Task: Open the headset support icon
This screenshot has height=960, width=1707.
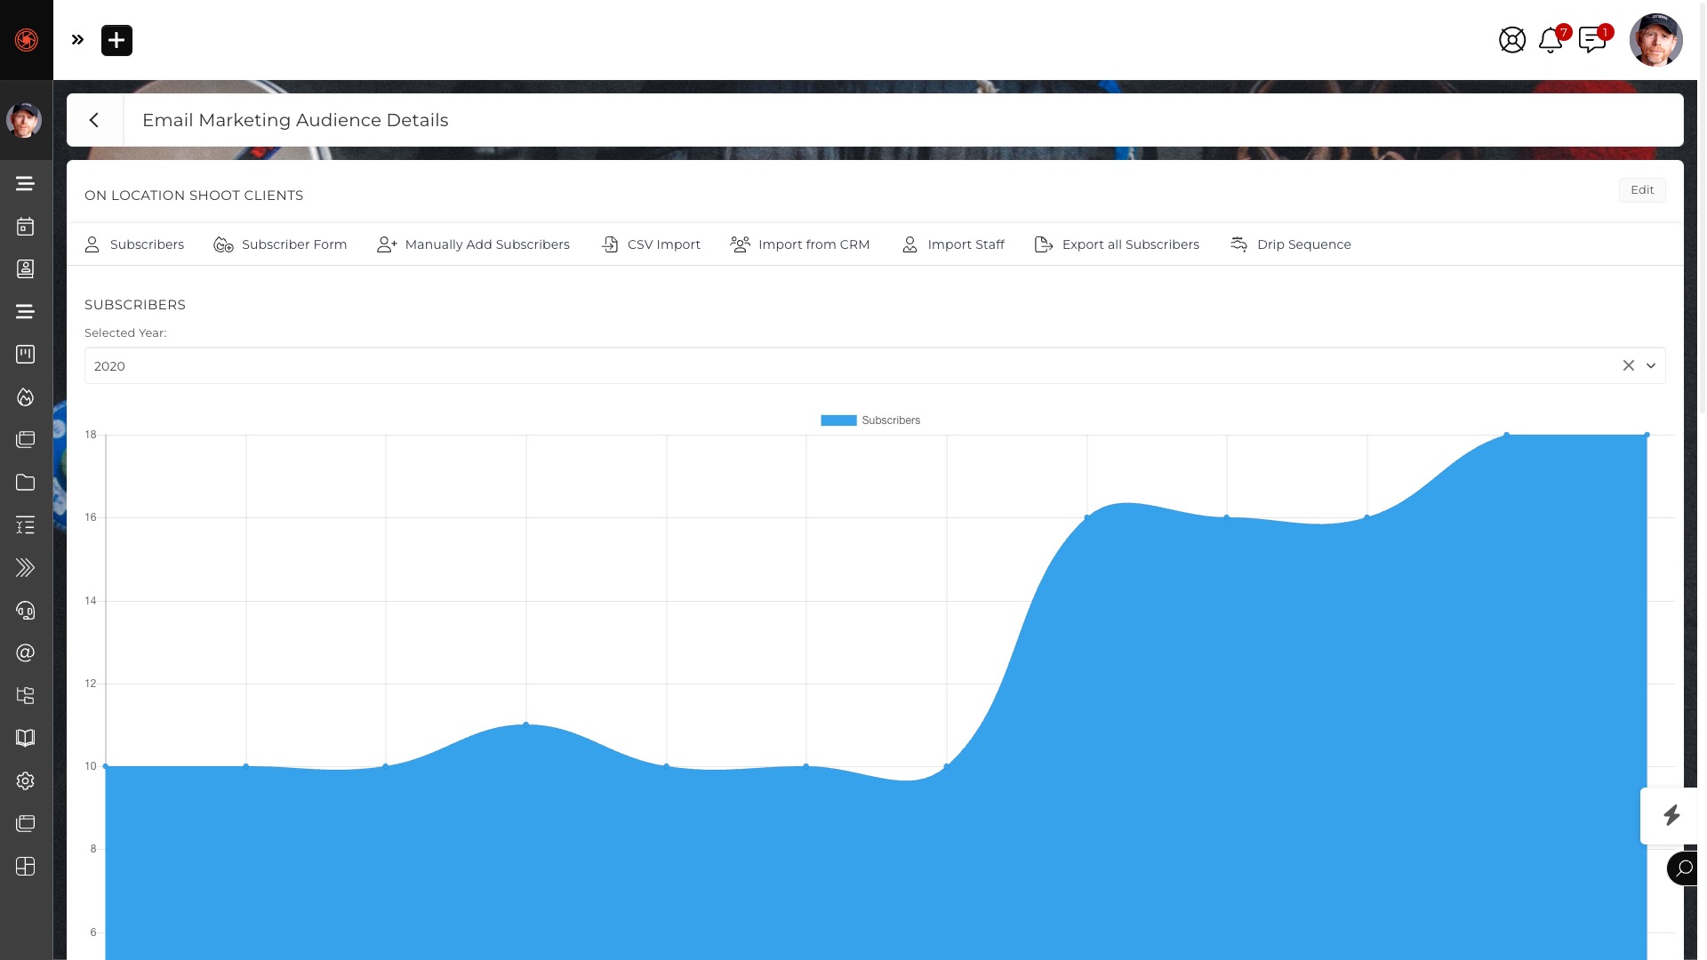Action: click(26, 611)
